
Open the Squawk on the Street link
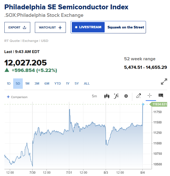(x=126, y=27)
